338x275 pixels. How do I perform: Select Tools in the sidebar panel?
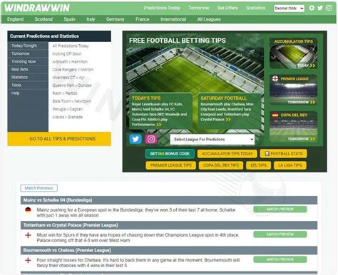[x=28, y=85]
